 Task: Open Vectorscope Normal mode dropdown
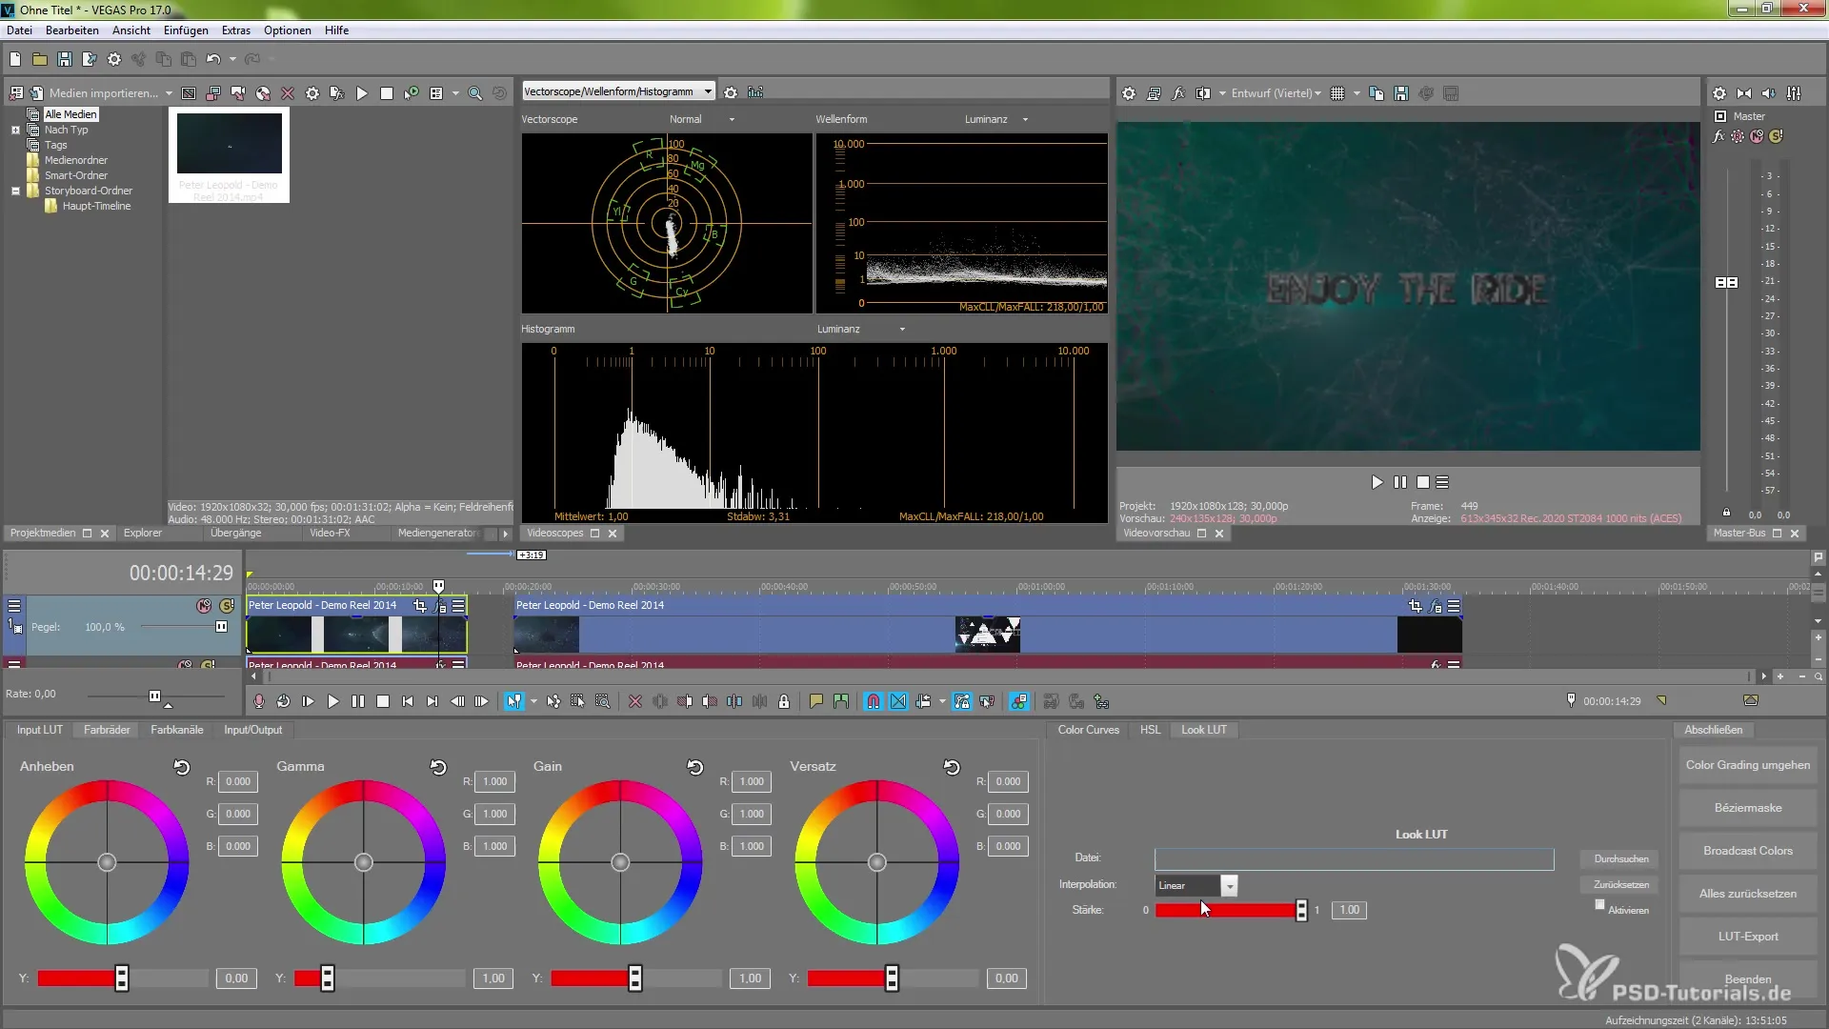click(x=732, y=120)
